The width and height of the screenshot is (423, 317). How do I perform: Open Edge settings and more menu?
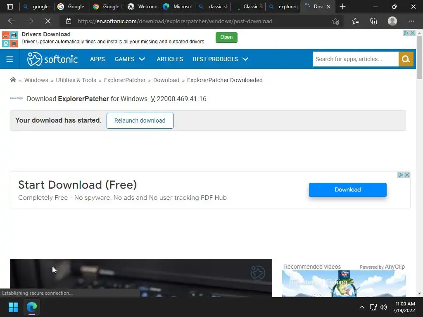click(411, 21)
